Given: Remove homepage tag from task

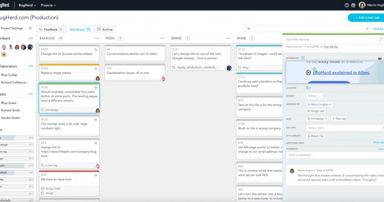Looking at the screenshot, I should pos(326,119).
